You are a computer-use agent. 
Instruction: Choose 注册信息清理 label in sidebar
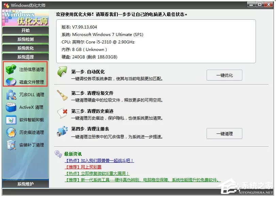tap(32, 70)
